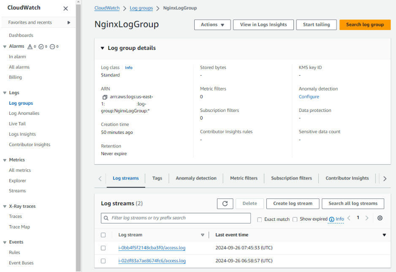Open Log Anomalies in sidebar
396x272 pixels.
coord(24,113)
